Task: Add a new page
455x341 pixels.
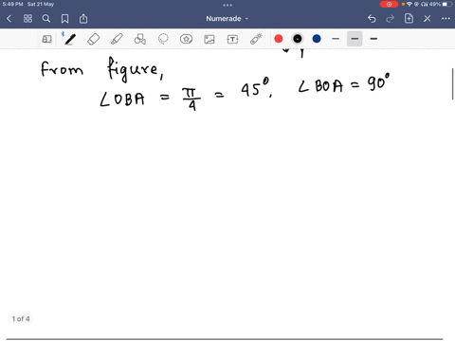Action: [409, 18]
